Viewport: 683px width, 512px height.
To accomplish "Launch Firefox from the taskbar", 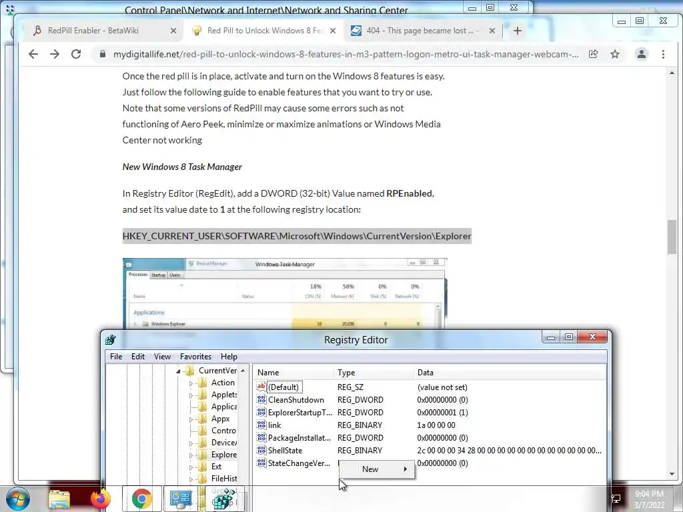I will click(x=100, y=499).
